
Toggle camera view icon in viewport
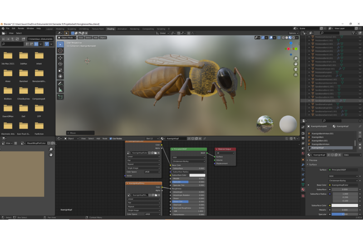(296, 70)
